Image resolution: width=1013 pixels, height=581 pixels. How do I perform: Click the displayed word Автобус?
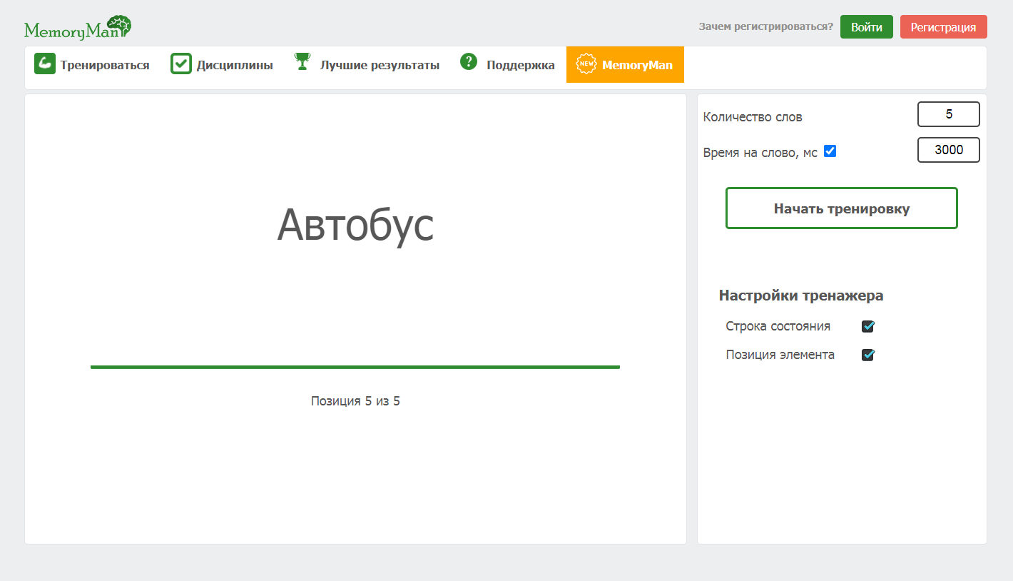(355, 226)
